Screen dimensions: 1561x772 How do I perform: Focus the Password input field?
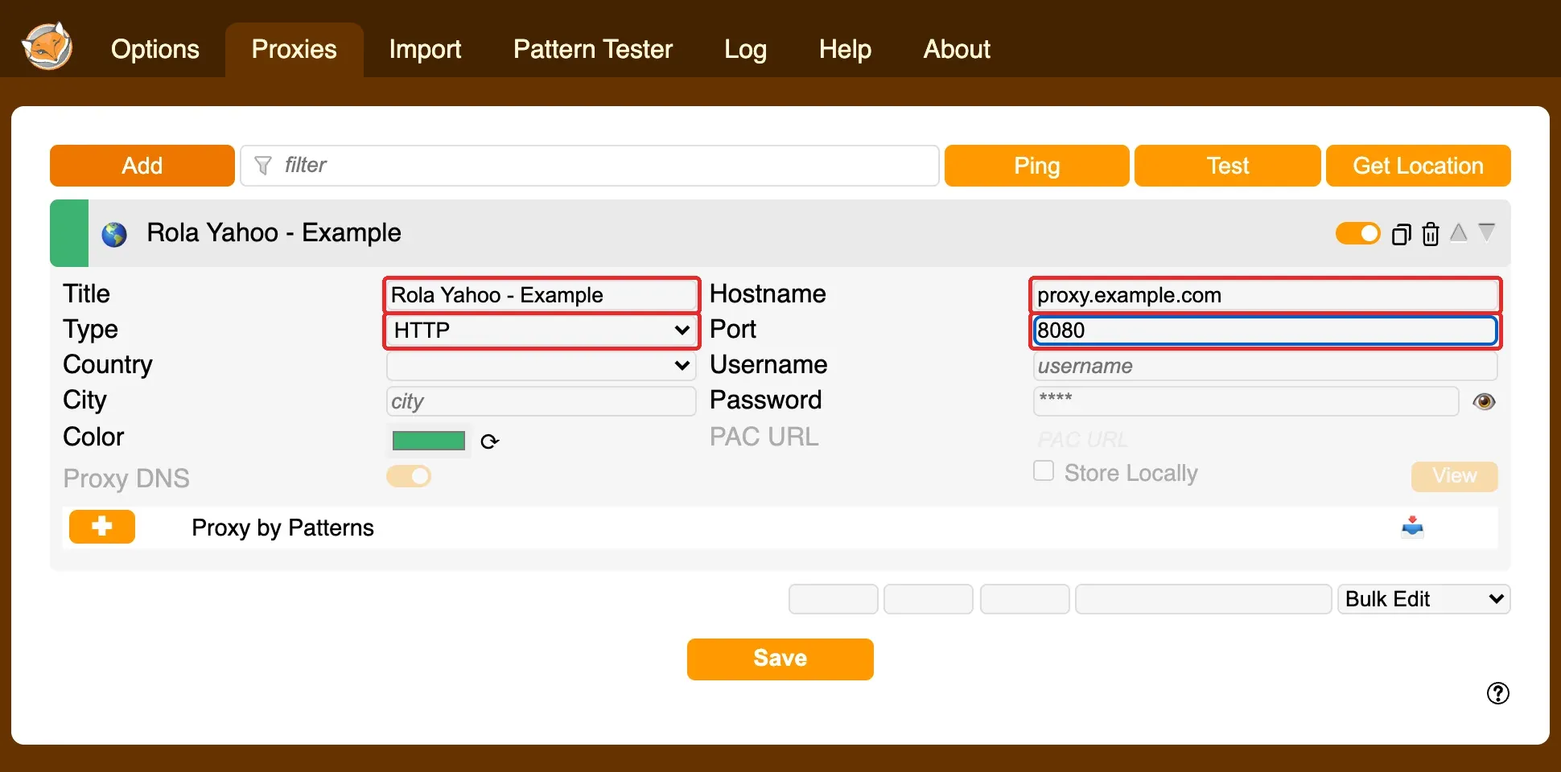pyautogui.click(x=1246, y=401)
